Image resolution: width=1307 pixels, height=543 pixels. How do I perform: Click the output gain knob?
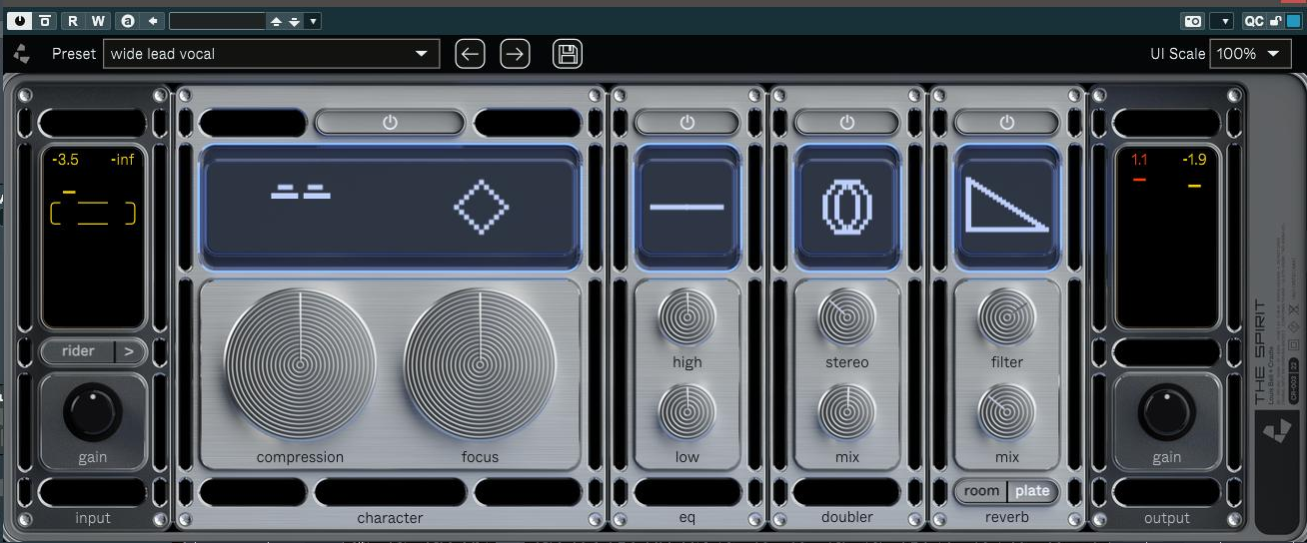point(1166,411)
